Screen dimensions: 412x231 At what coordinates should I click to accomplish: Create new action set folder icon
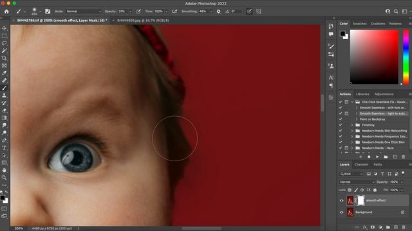(x=386, y=157)
